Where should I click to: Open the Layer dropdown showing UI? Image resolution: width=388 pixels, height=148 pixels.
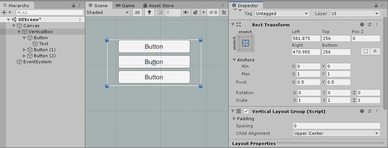355,14
